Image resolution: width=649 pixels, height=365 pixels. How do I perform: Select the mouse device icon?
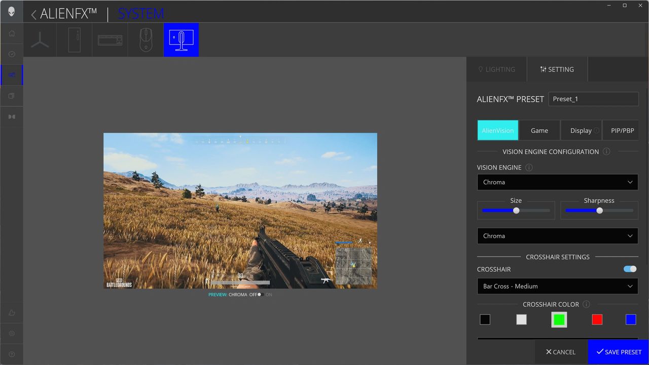[146, 40]
